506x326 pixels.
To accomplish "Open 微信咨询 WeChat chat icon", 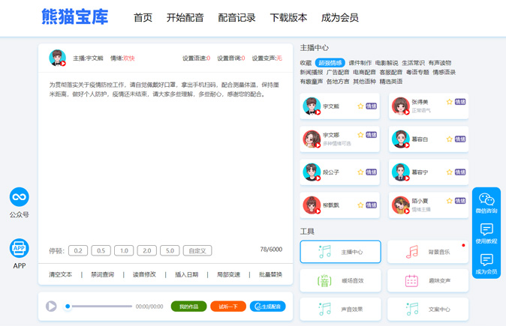I will (486, 199).
